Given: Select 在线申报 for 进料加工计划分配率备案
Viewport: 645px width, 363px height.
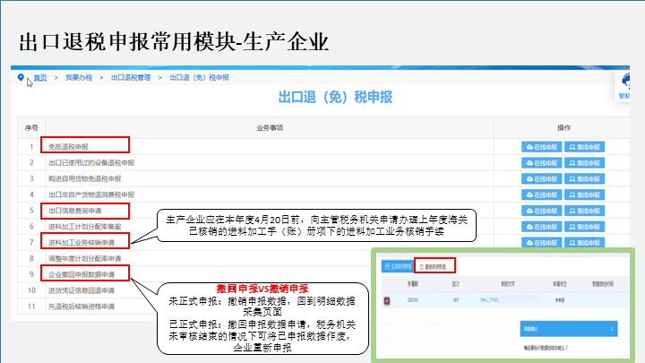Looking at the screenshot, I should click(541, 227).
